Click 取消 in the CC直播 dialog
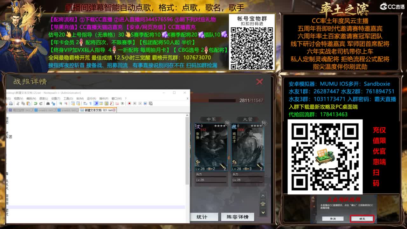407x229 pixels. click(333, 219)
